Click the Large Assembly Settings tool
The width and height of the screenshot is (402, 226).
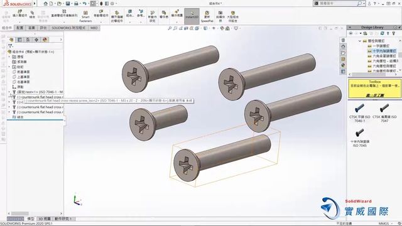click(233, 17)
